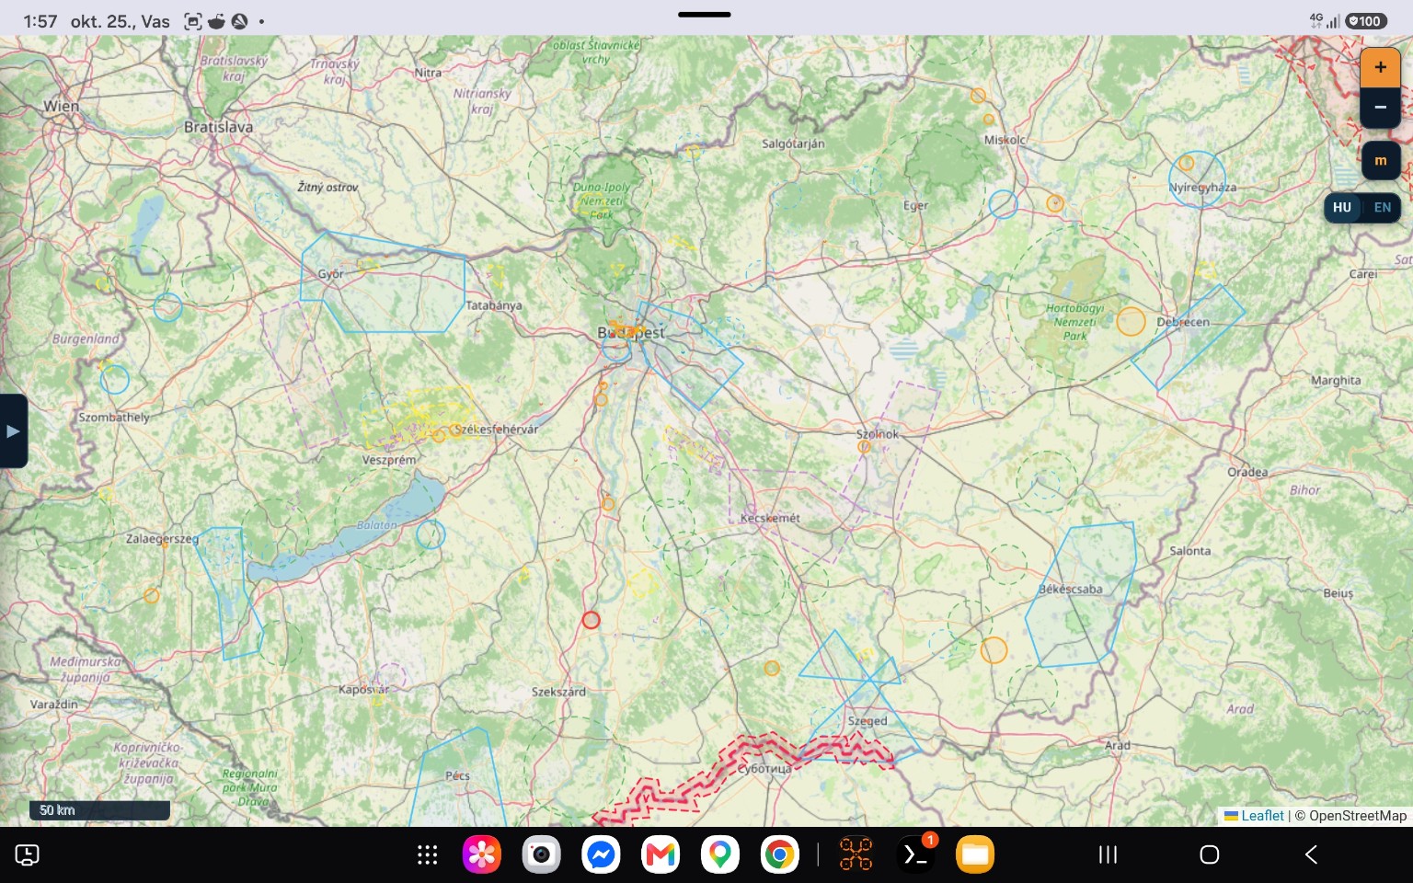This screenshot has height=883, width=1413.
Task: Tap the orange circle near Hortobágyi Nemzeti Park
Action: [1132, 321]
